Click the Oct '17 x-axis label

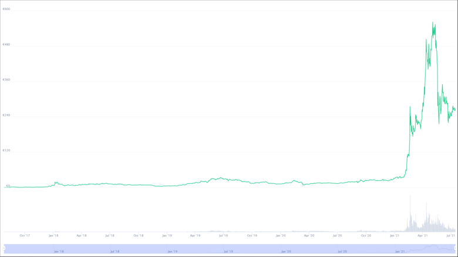tap(25, 235)
